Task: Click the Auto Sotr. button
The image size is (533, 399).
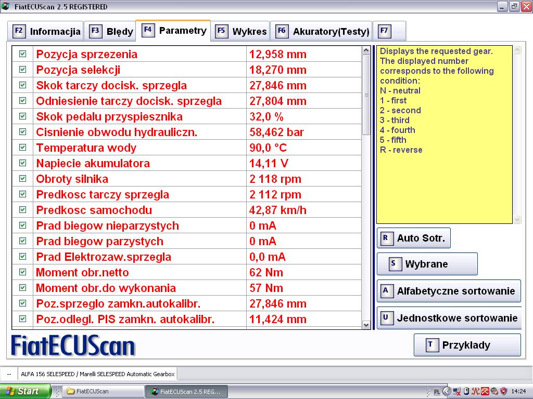Action: coord(414,238)
